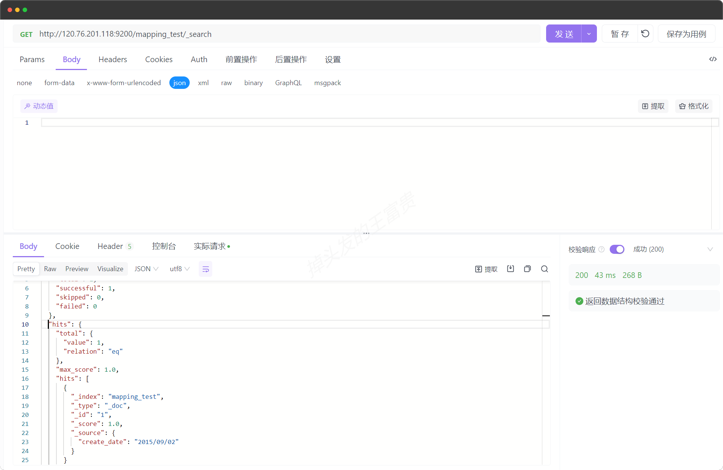Click the "max_score": 1.0 line
This screenshot has height=470, width=723.
pyautogui.click(x=87, y=369)
